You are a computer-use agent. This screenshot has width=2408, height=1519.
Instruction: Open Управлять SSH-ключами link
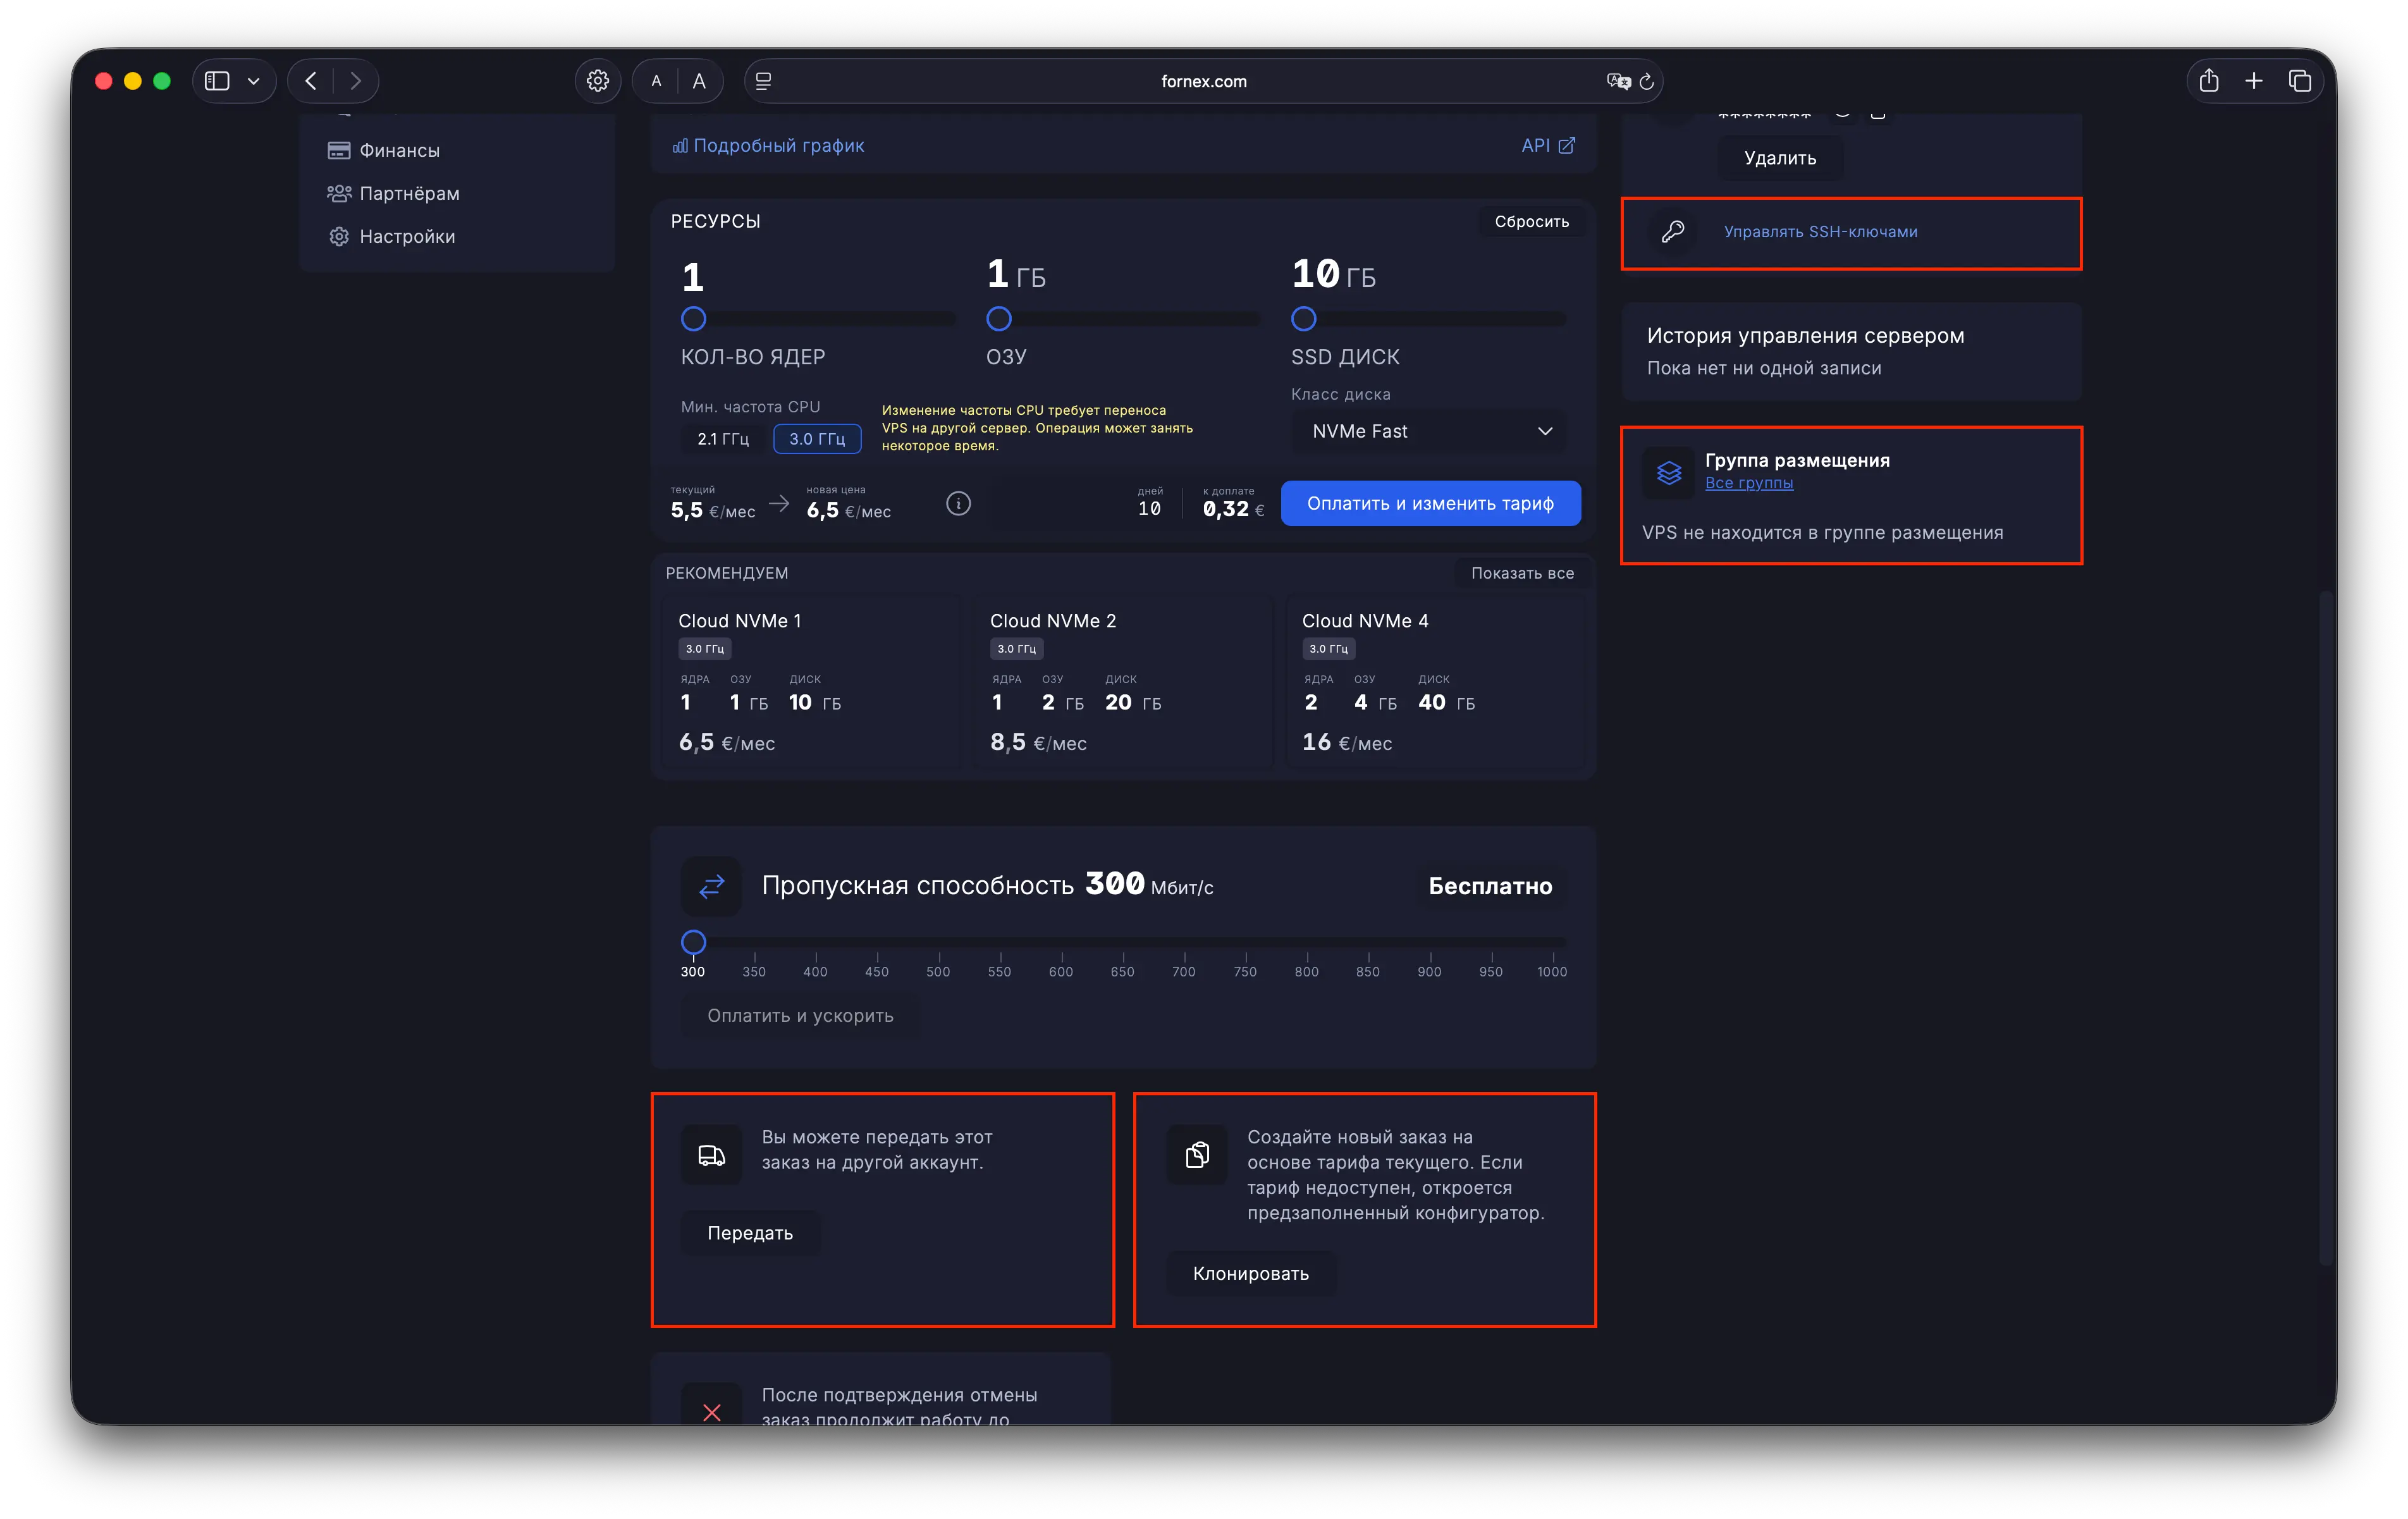1820,231
